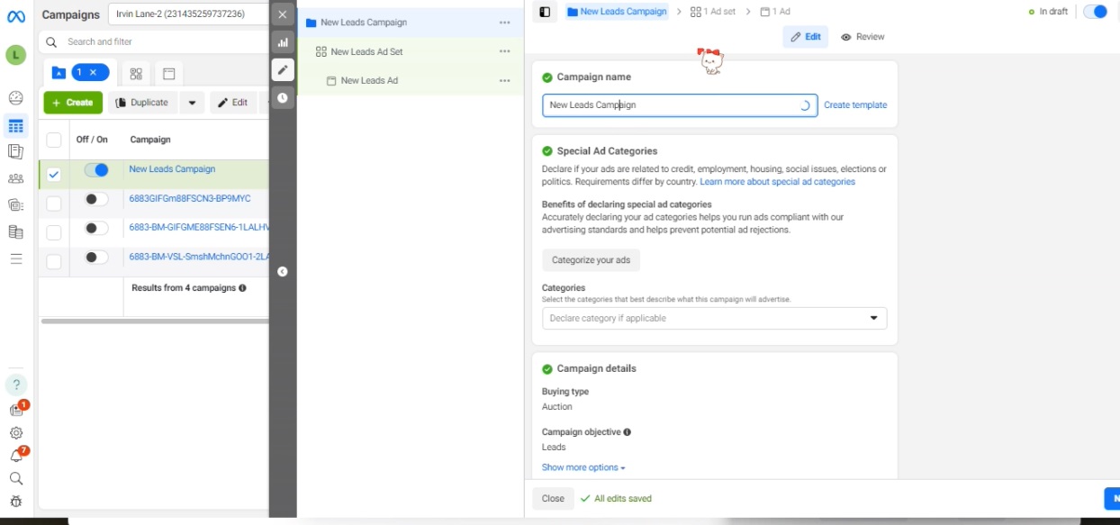Click the Duplicate button

coord(143,103)
